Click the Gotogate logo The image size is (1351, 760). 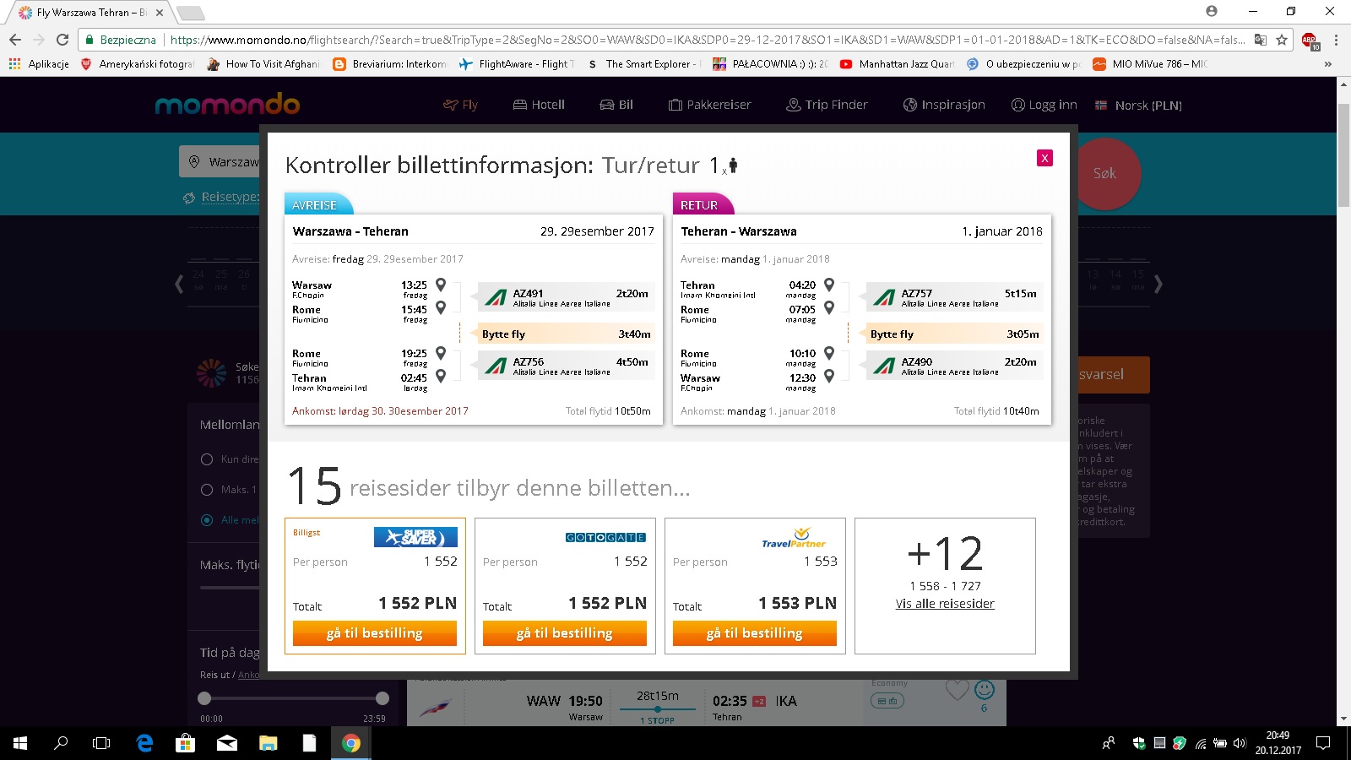605,537
